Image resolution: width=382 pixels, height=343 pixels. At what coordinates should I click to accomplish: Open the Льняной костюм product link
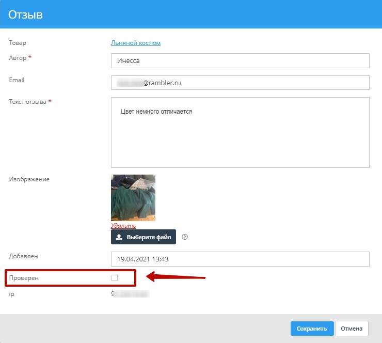point(136,43)
